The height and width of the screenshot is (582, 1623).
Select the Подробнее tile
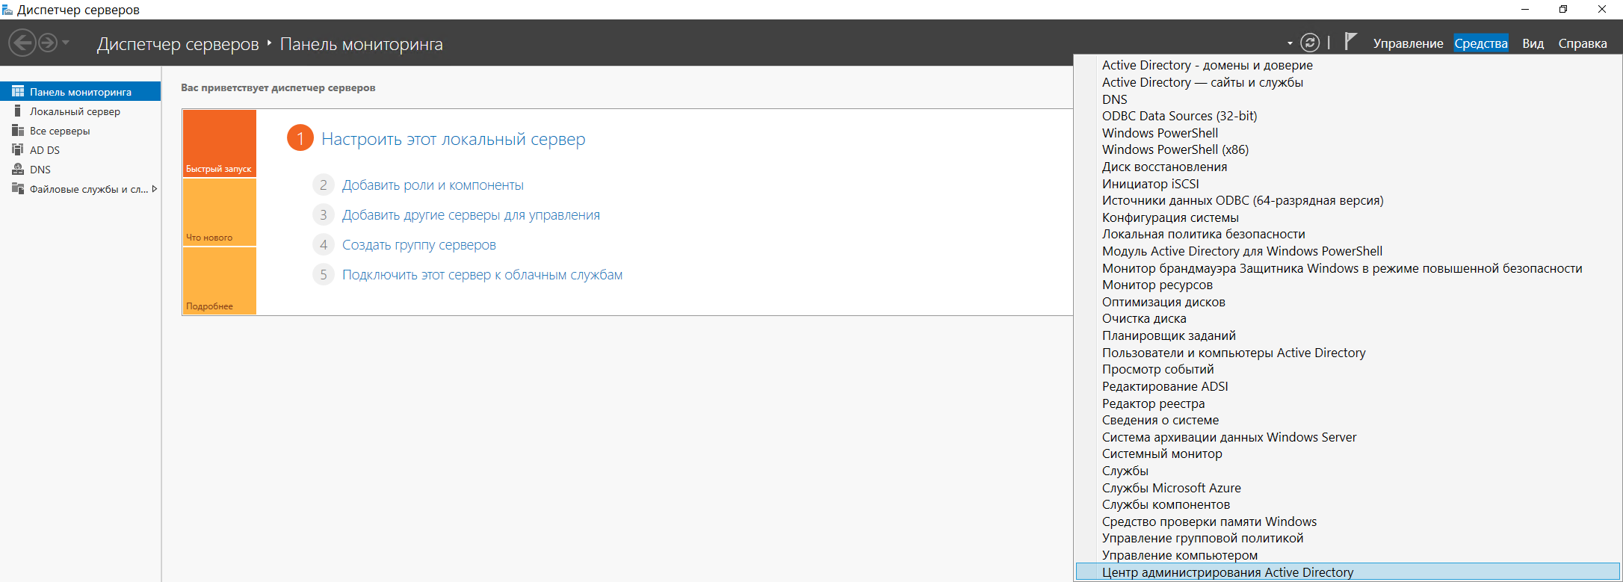[x=220, y=281]
